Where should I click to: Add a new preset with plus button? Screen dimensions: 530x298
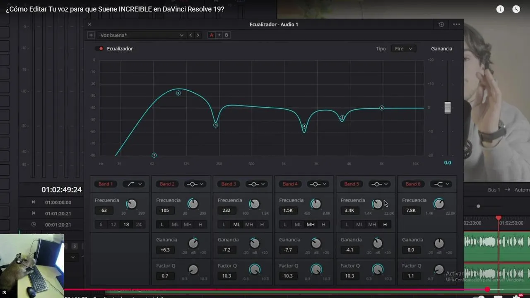(91, 35)
